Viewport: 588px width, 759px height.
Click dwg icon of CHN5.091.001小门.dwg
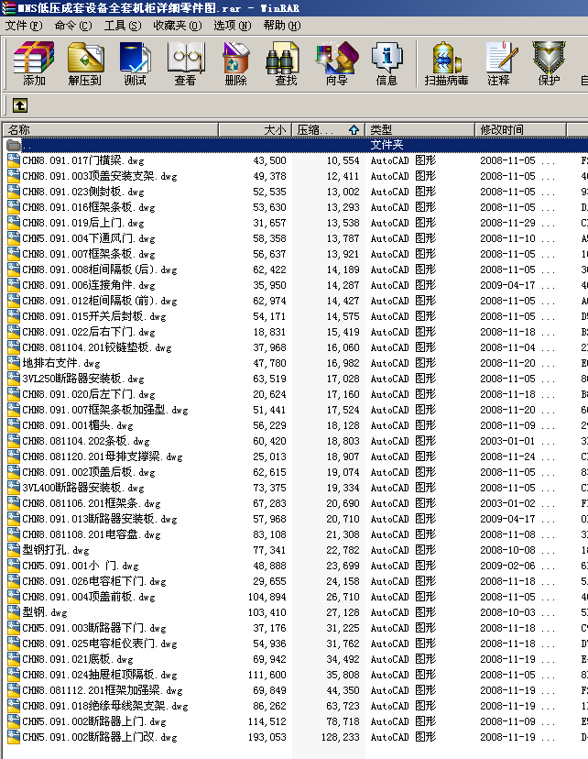point(14,566)
